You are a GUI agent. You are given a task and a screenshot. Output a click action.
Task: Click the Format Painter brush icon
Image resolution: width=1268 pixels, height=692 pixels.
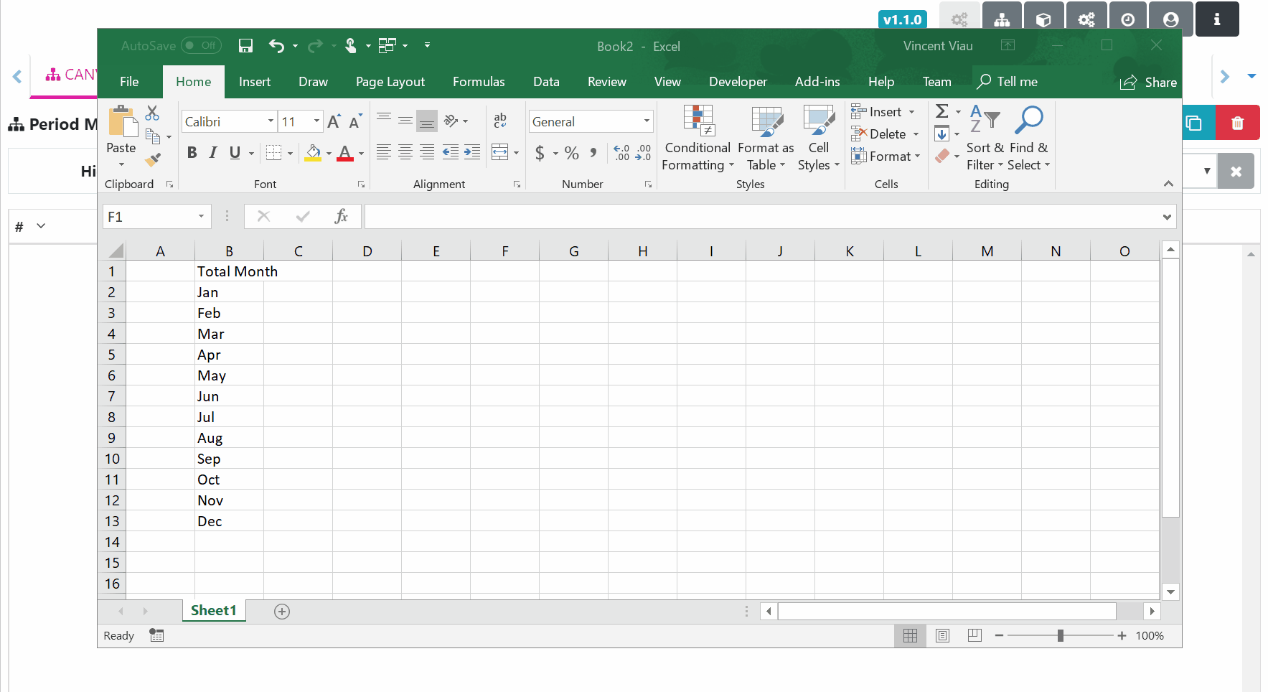click(x=153, y=159)
